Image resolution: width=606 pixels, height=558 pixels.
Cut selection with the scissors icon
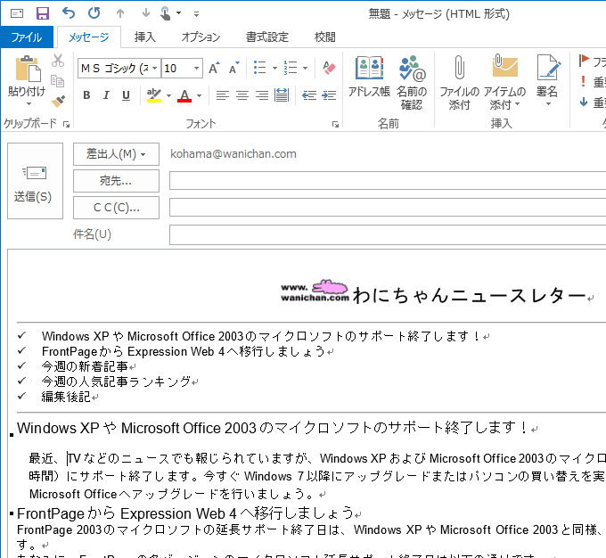tap(58, 61)
